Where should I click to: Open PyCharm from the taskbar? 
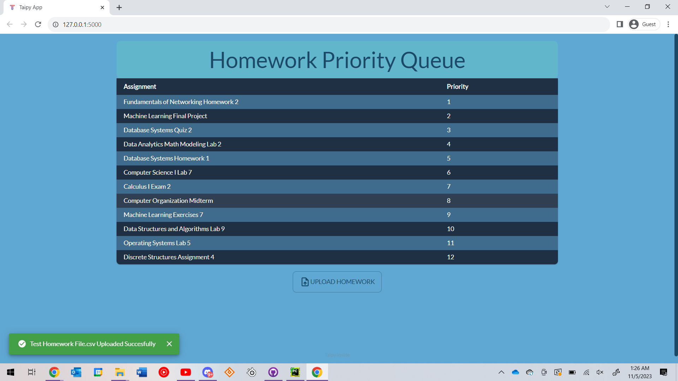pos(295,372)
